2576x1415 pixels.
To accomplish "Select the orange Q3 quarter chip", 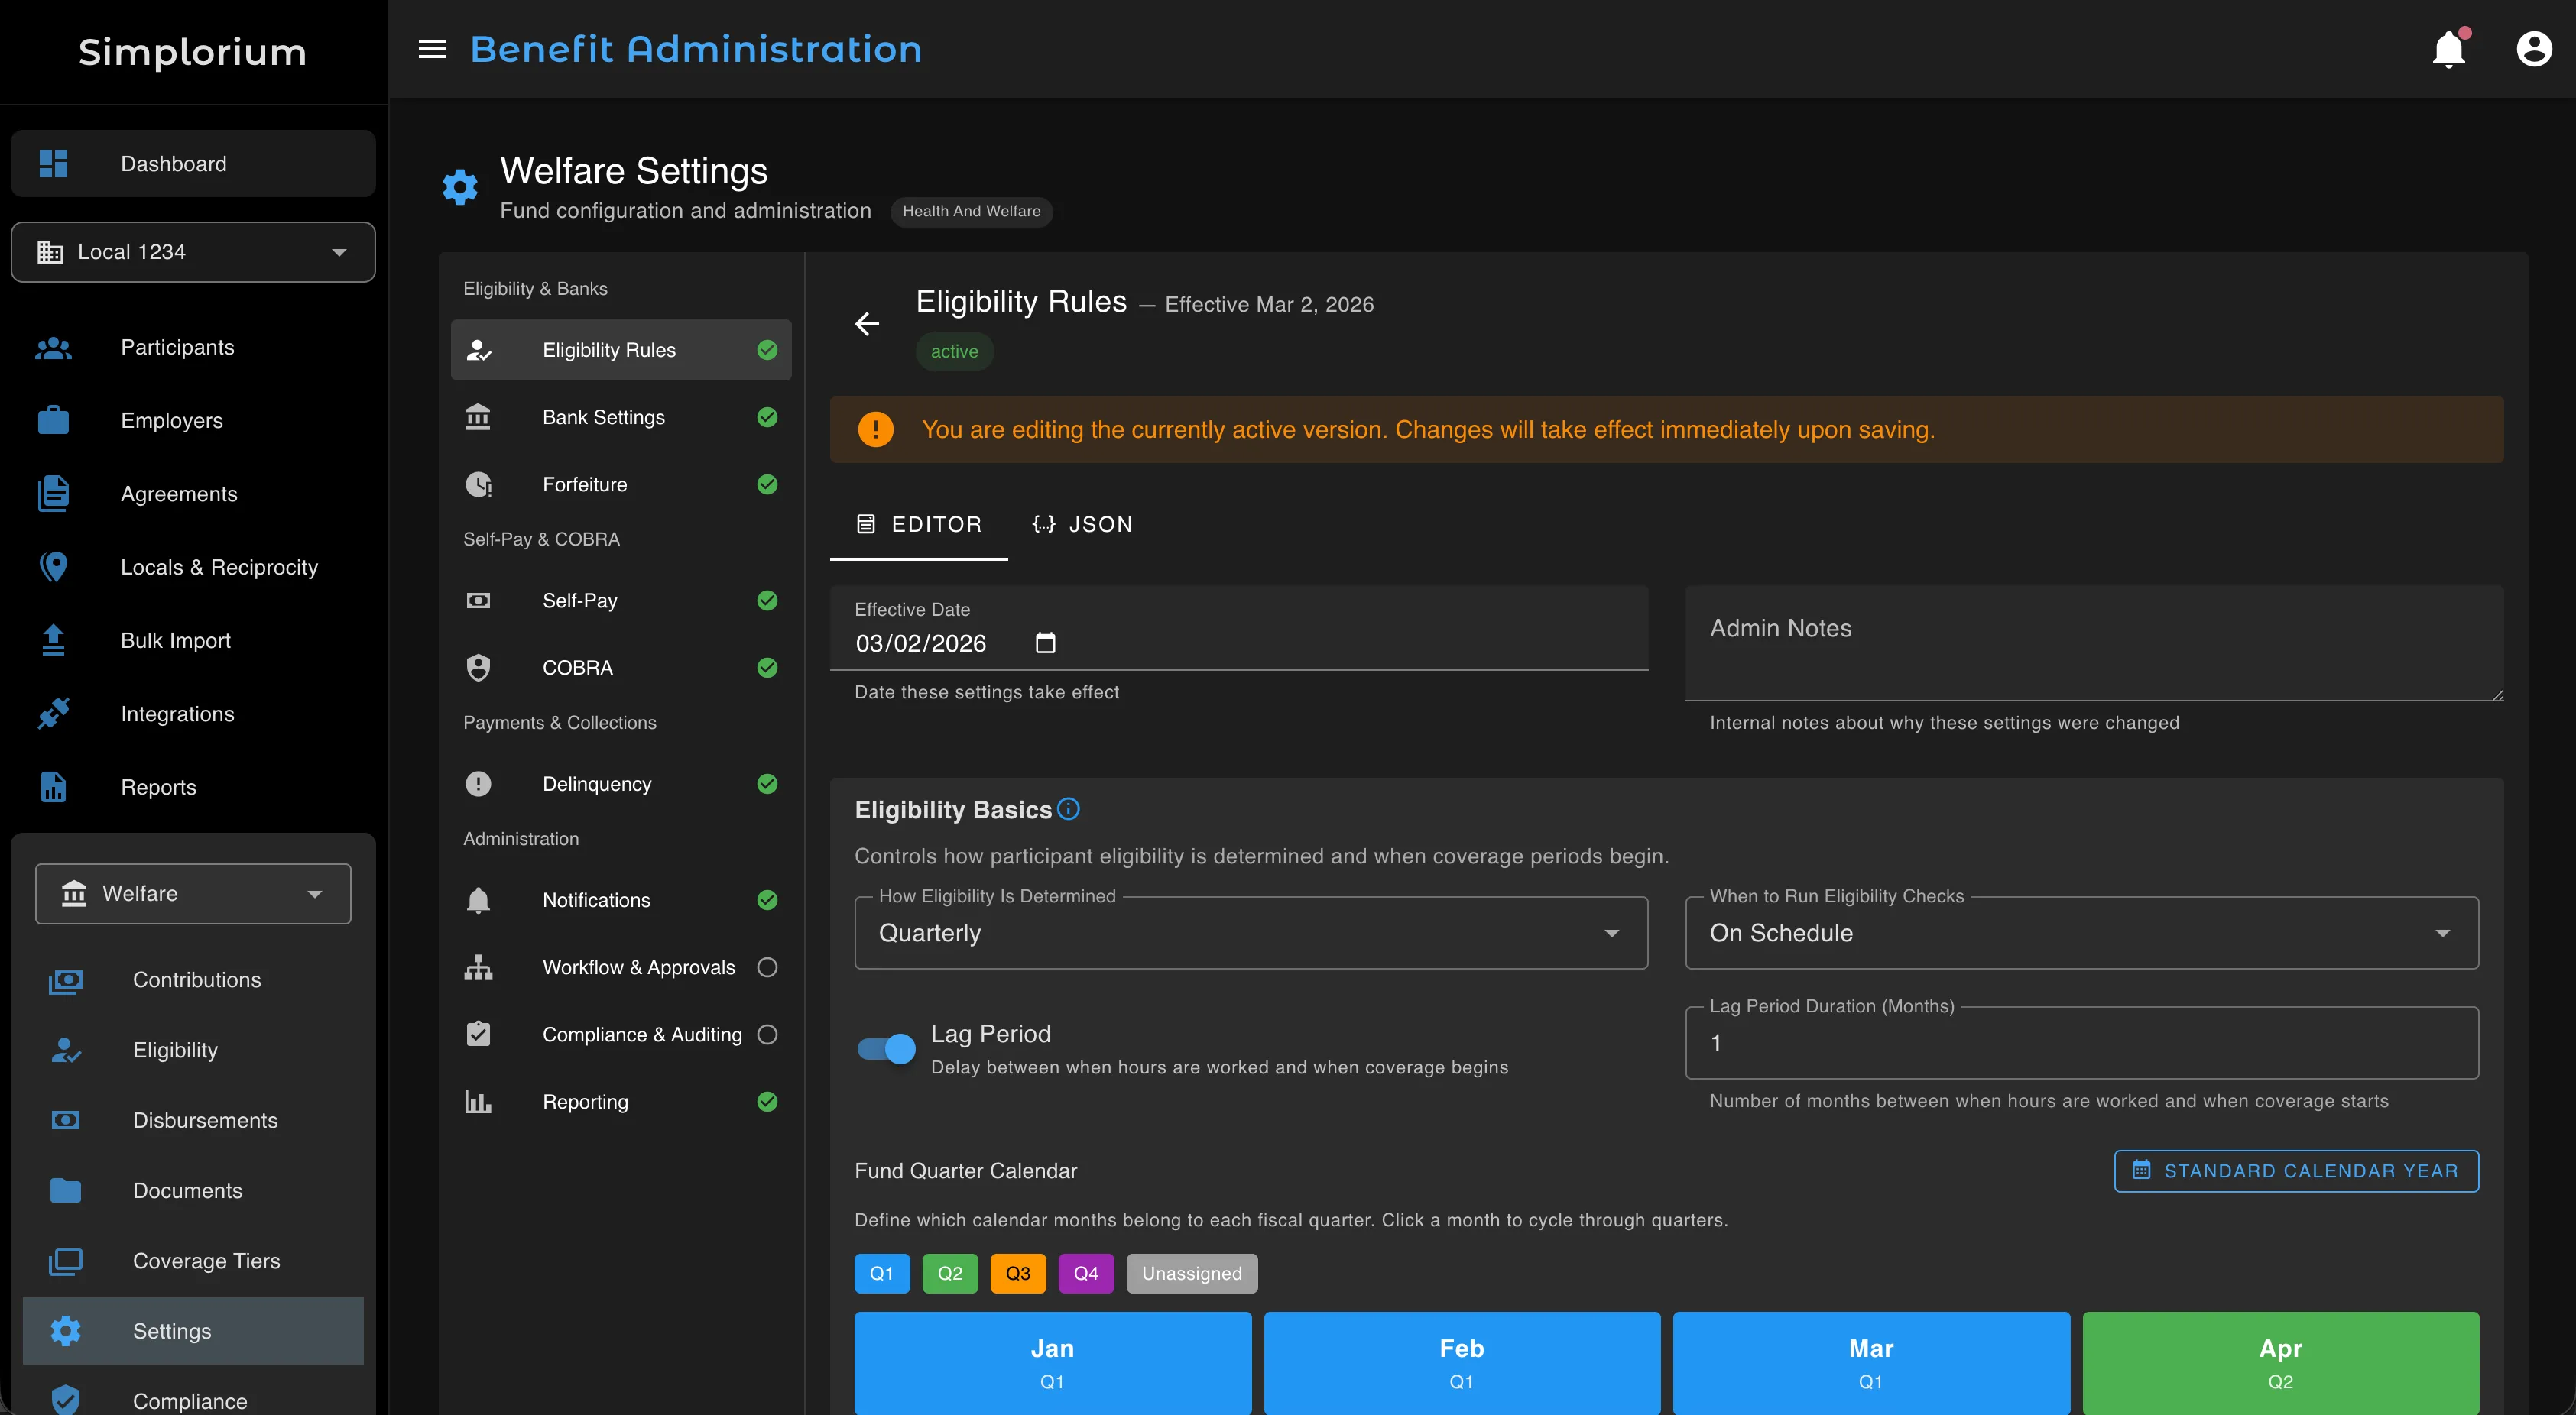I will tap(1017, 1273).
